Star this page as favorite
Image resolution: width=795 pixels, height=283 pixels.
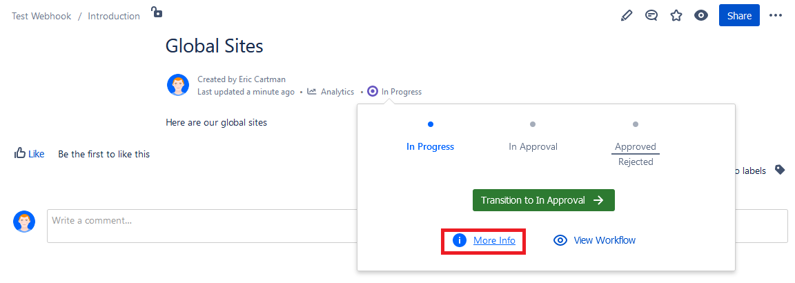click(x=676, y=15)
